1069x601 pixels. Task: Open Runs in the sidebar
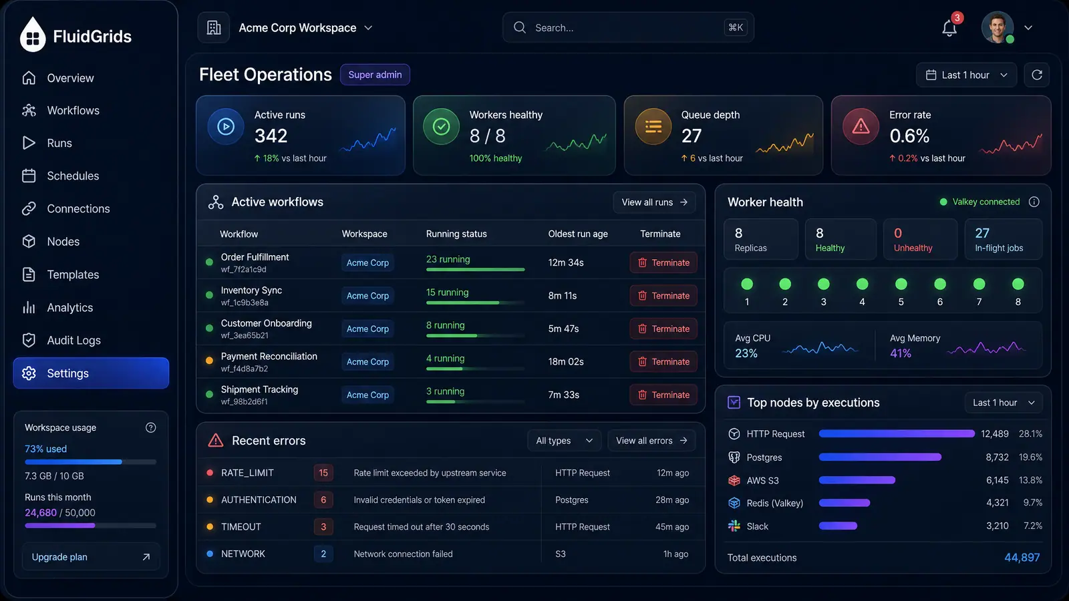[x=91, y=144]
